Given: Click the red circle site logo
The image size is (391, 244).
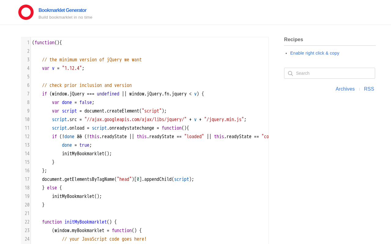Looking at the screenshot, I should [26, 12].
